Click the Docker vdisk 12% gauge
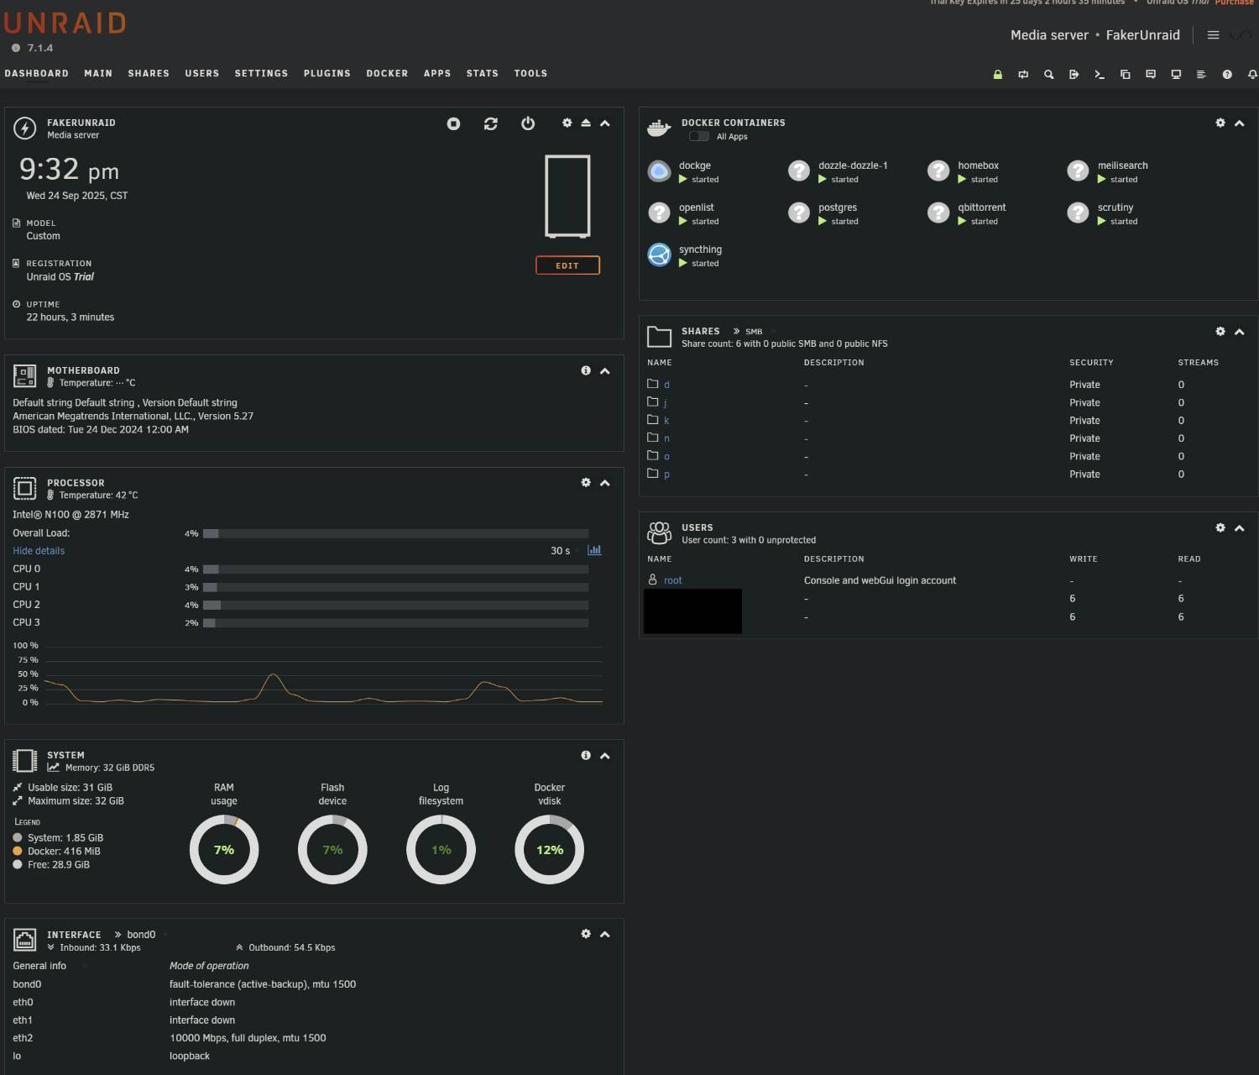The image size is (1259, 1075). [550, 850]
